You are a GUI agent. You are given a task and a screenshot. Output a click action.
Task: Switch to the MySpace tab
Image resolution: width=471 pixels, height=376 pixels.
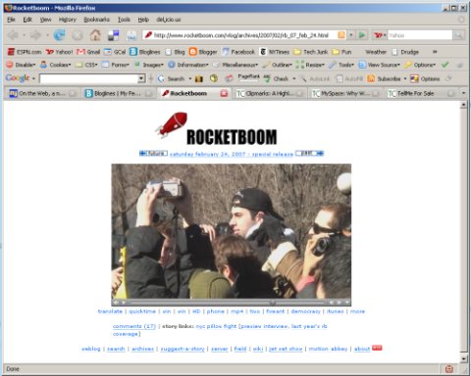(x=345, y=94)
